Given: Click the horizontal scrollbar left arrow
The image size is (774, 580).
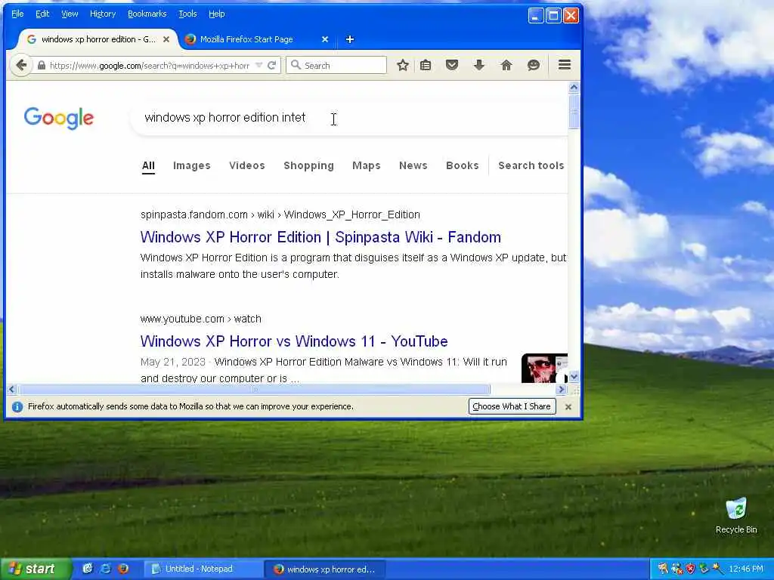Looking at the screenshot, I should coord(12,389).
